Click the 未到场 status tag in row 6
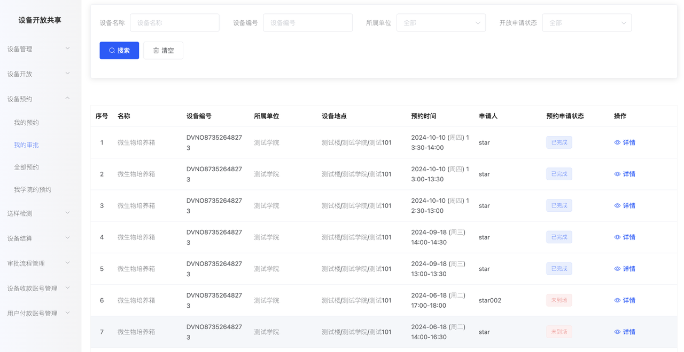The image size is (684, 352). [x=559, y=300]
